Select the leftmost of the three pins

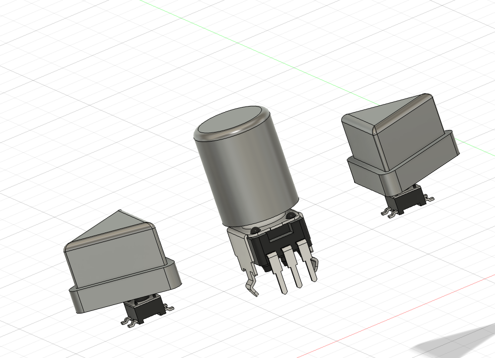tap(278, 274)
